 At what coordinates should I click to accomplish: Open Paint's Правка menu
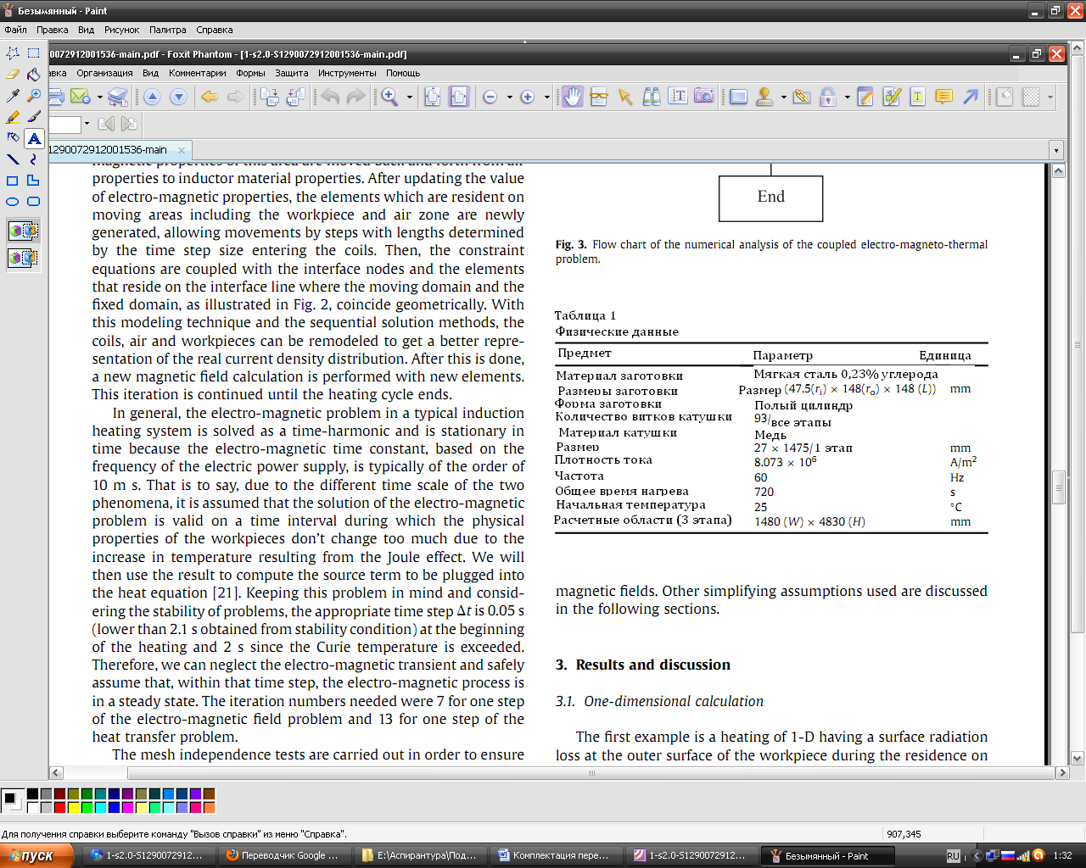[53, 30]
